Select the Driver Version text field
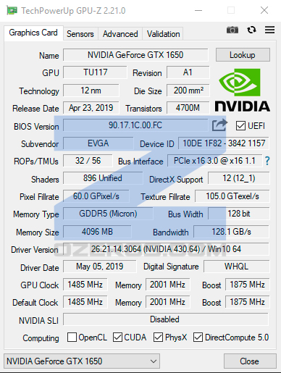Image resolution: width=281 pixels, height=373 pixels. pyautogui.click(x=166, y=249)
